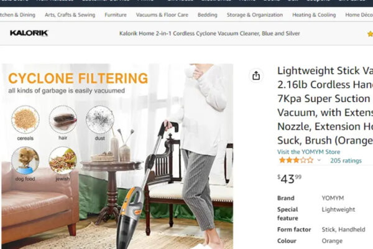
Task: Expand the rating breakdown chevron
Action: tap(319, 160)
